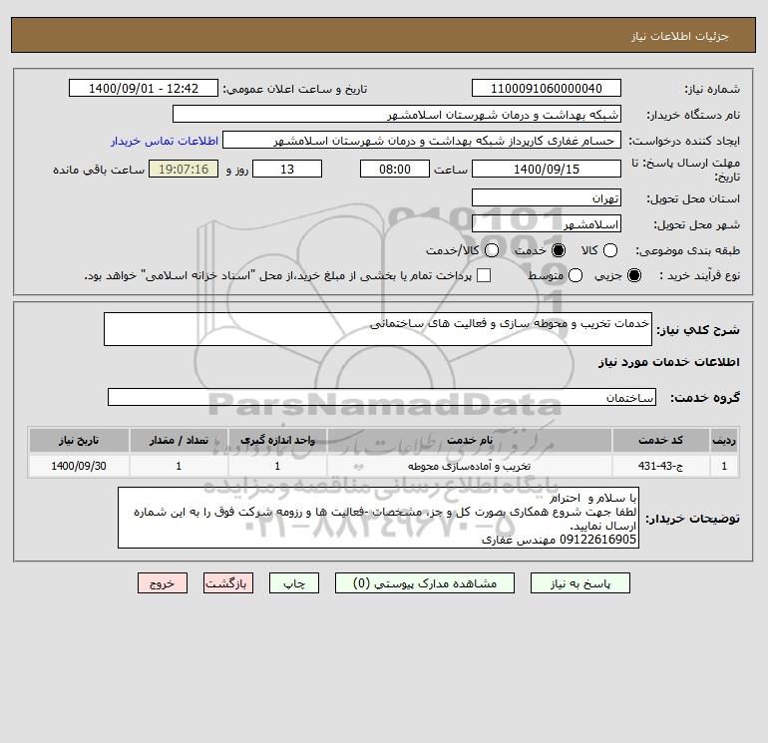Click the buyer organization name field

pos(397,114)
